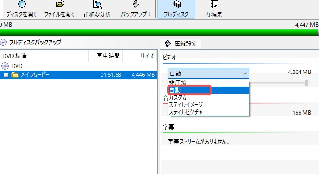Click the DVD disc icon in tree

(5, 66)
